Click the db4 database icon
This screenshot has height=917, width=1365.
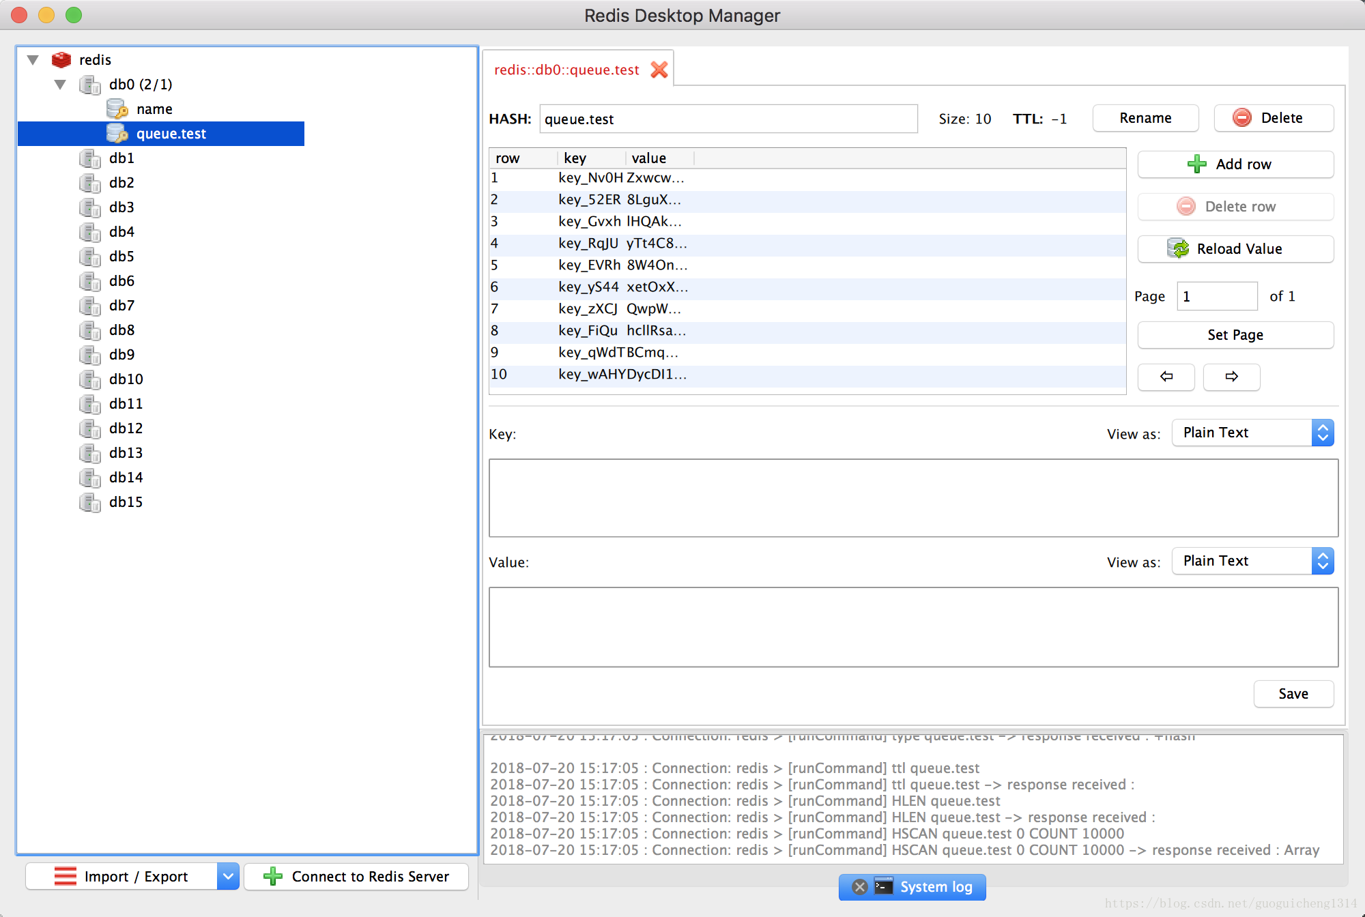(x=90, y=232)
